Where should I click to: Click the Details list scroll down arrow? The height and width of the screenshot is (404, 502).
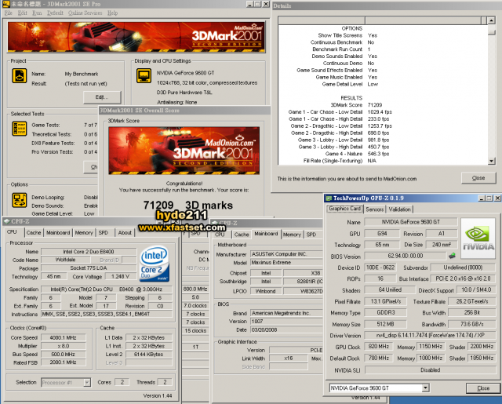492,161
